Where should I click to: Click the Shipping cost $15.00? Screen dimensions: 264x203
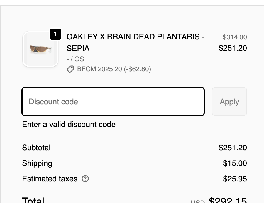[x=235, y=163]
